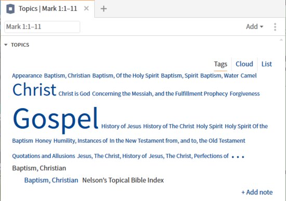Click the Topics guide icon in tab
286x201 pixels.
click(10, 9)
